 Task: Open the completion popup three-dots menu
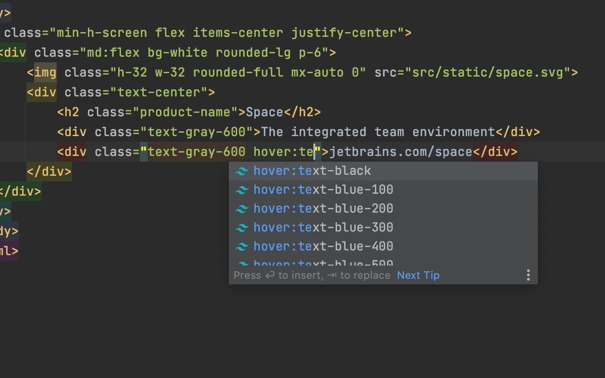tap(528, 275)
